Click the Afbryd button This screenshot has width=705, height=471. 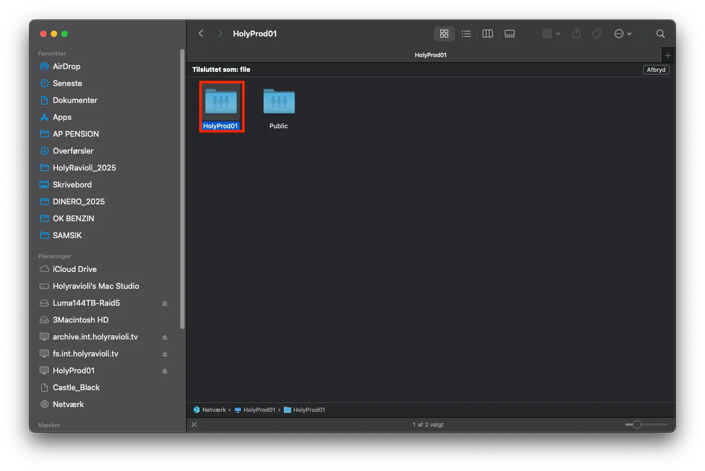click(656, 70)
